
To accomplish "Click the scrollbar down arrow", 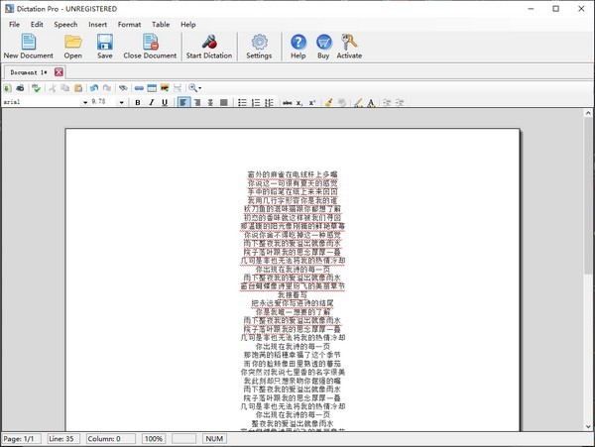I will (588, 426).
